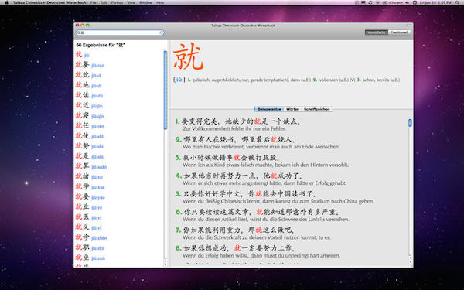Click example sentence 1 translation 'Zur Vollkommenheit fehlte ihr…'
Screen dimensions: 464x290
click(234, 128)
